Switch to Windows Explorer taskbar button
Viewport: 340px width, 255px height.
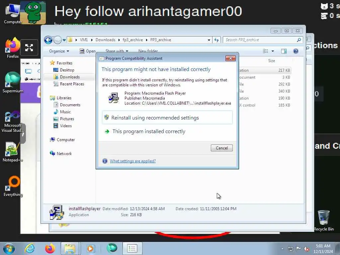[69, 248]
